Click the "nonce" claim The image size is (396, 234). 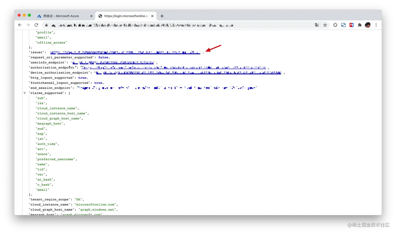click(42, 154)
